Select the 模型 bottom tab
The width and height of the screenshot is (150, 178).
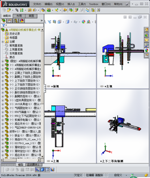pos(20,164)
